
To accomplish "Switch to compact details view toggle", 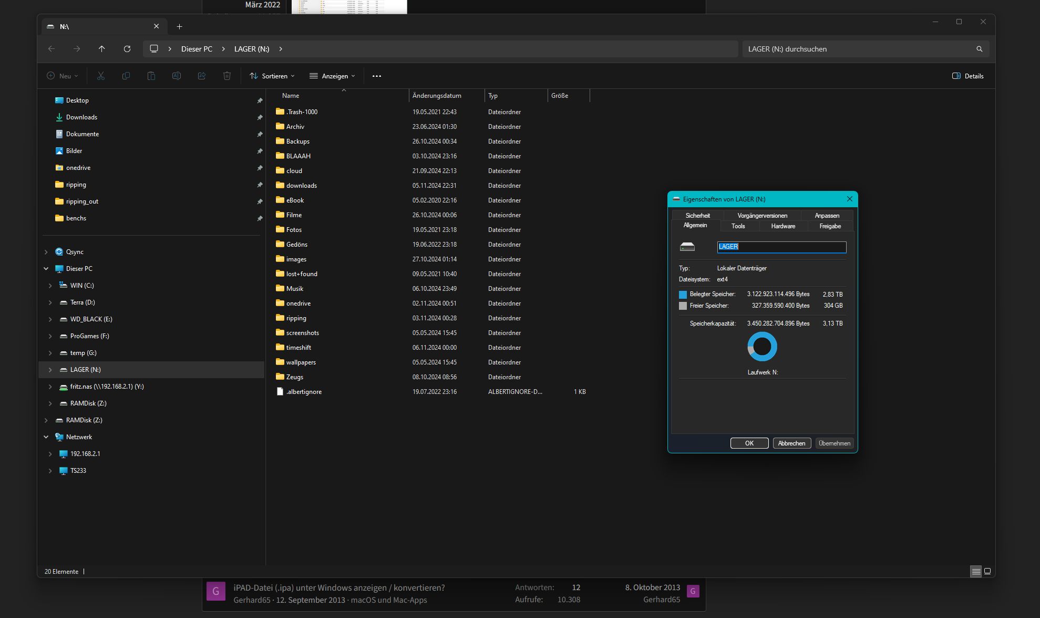I will [x=976, y=571].
